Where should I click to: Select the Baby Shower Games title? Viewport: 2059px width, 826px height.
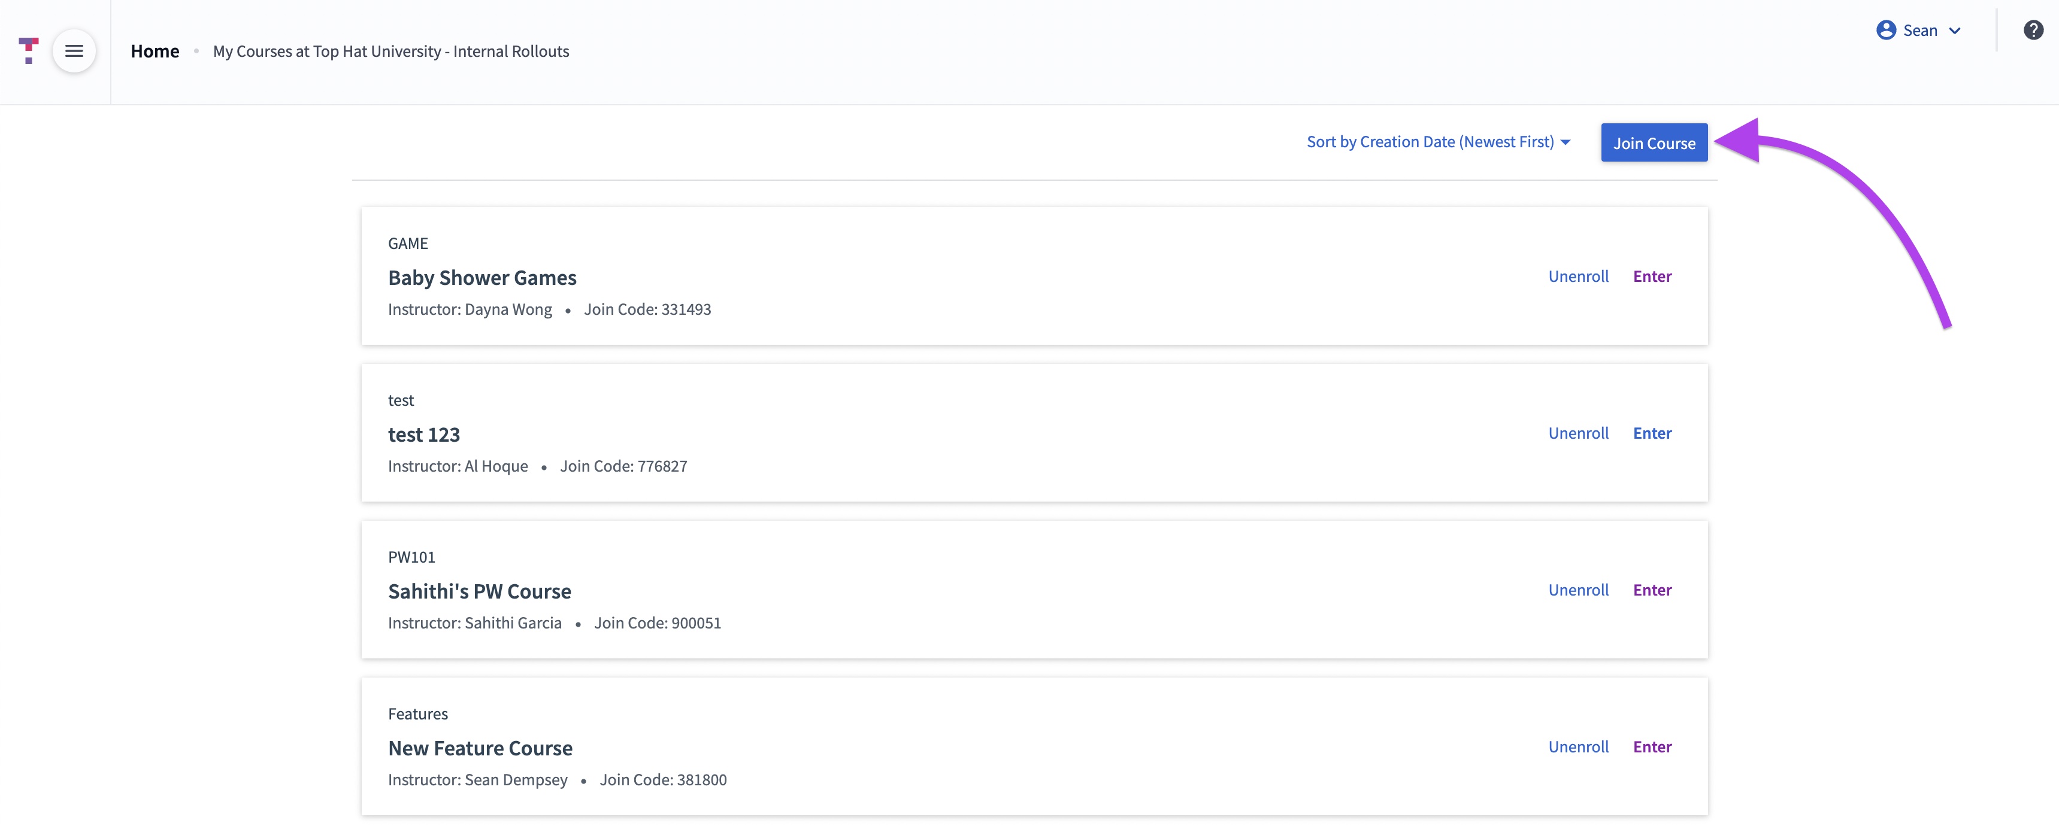pyautogui.click(x=482, y=278)
